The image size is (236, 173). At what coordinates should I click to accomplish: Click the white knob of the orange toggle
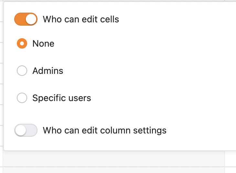pyautogui.click(x=31, y=19)
